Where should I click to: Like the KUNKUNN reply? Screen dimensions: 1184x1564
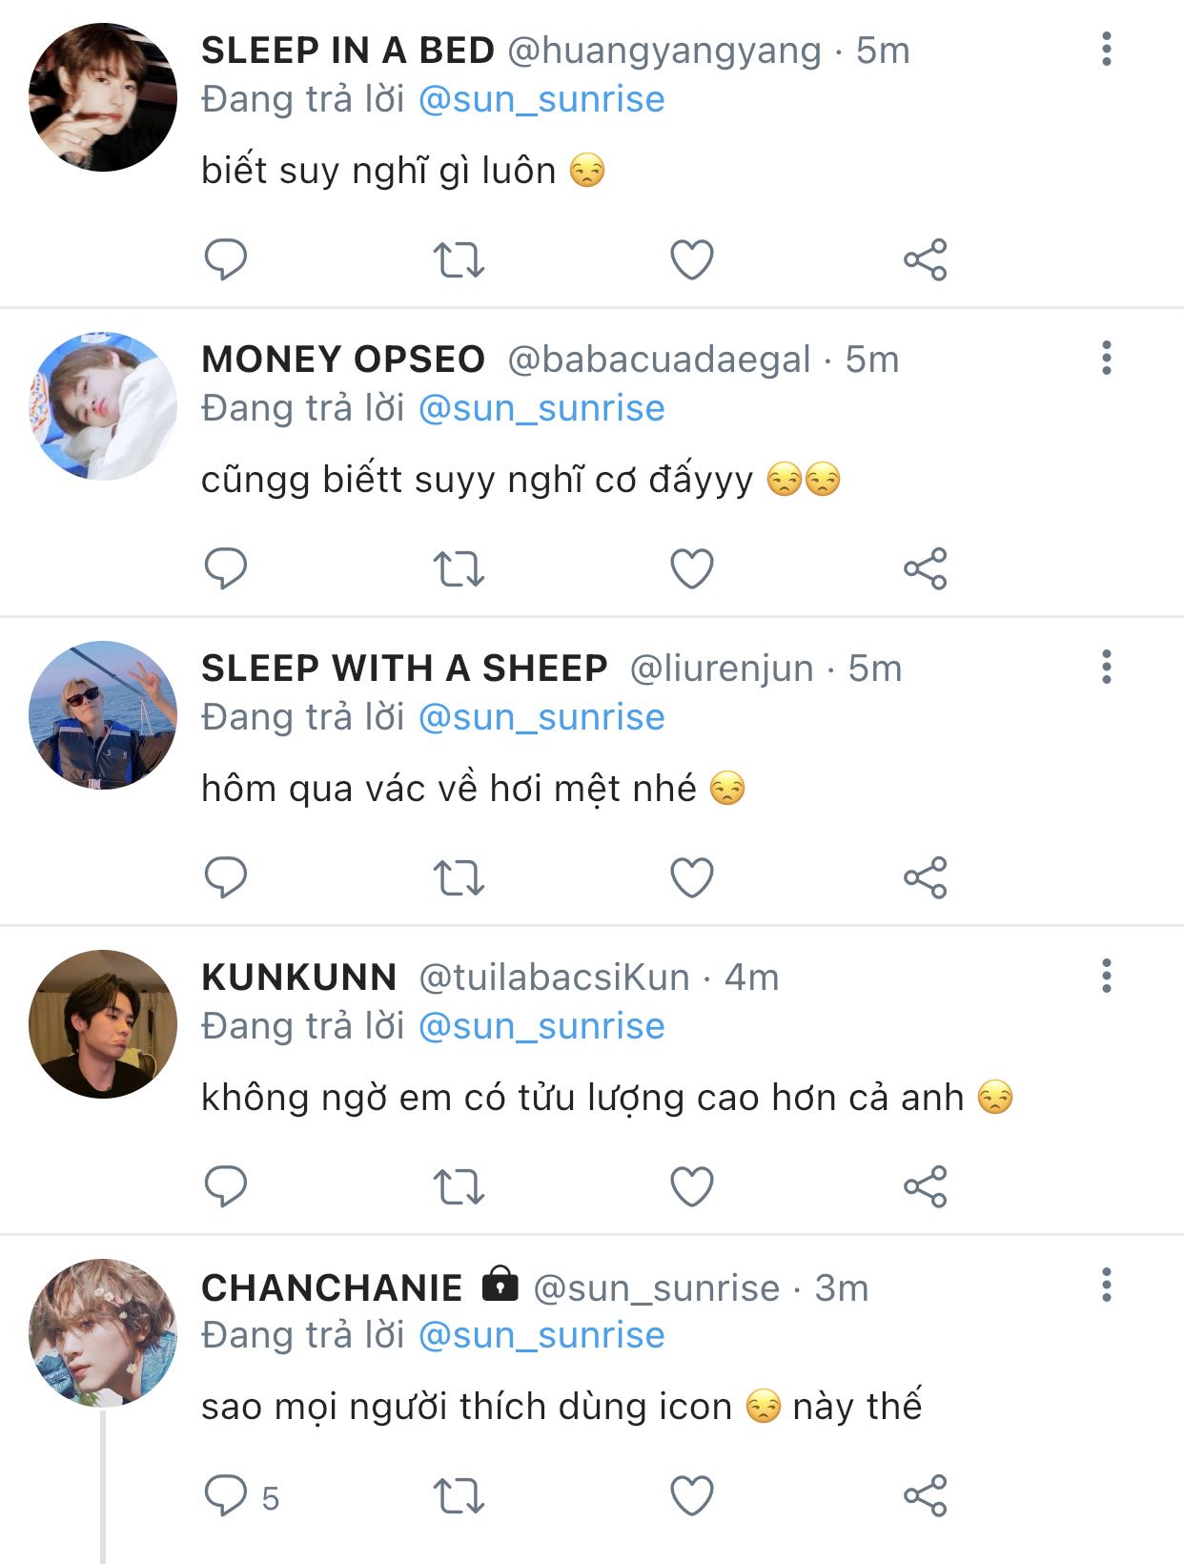coord(692,1186)
